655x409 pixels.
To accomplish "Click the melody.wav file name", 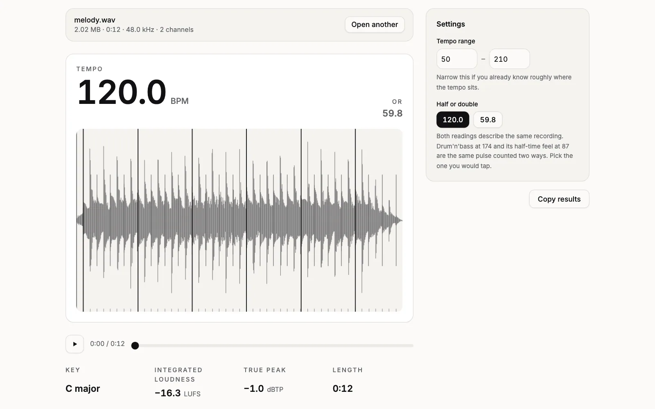I will pos(95,20).
